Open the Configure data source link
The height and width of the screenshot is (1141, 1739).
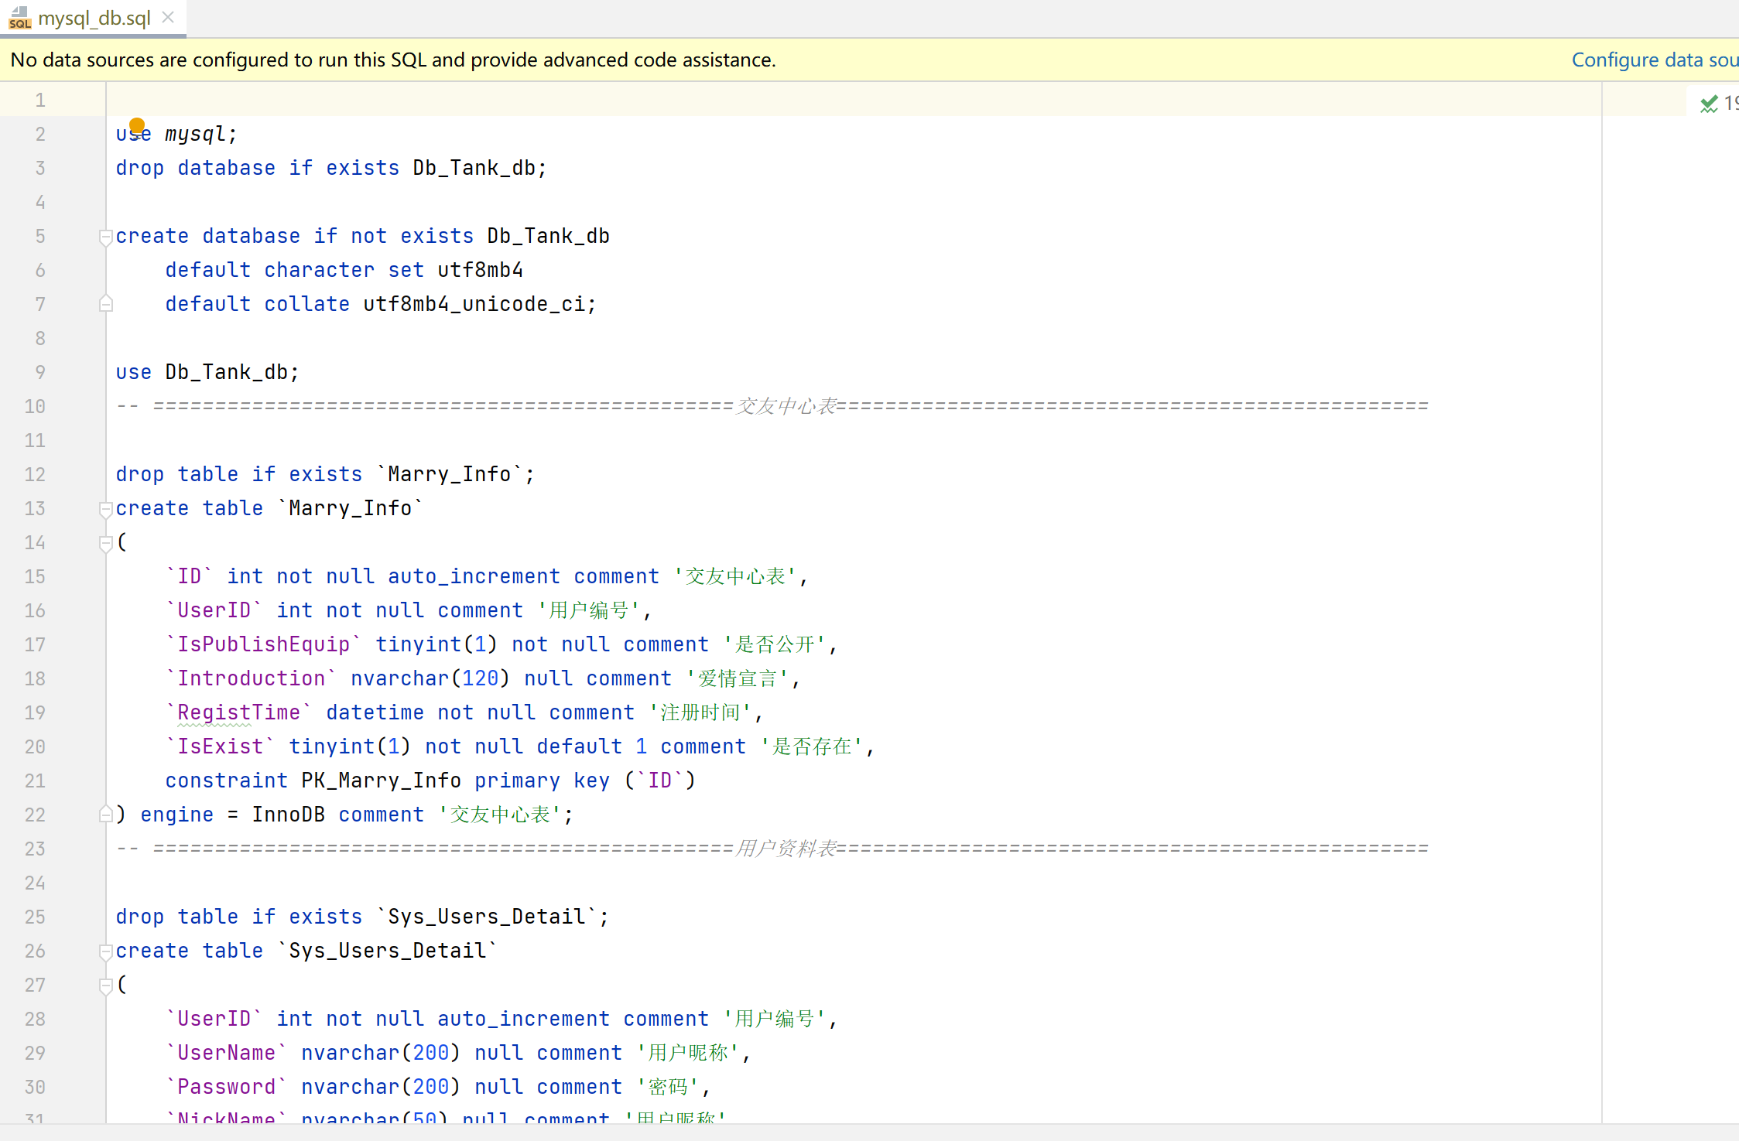pyautogui.click(x=1654, y=60)
